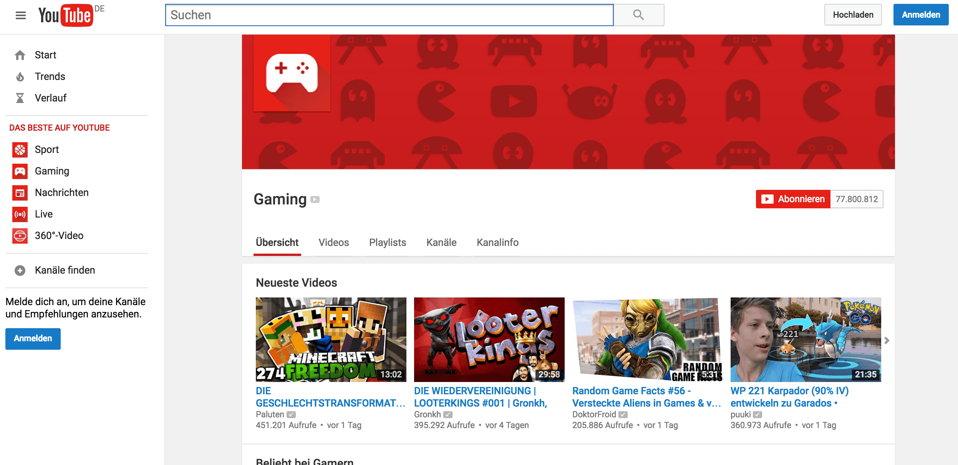
Task: Open WP 221 Karpador video title
Action: click(x=790, y=397)
